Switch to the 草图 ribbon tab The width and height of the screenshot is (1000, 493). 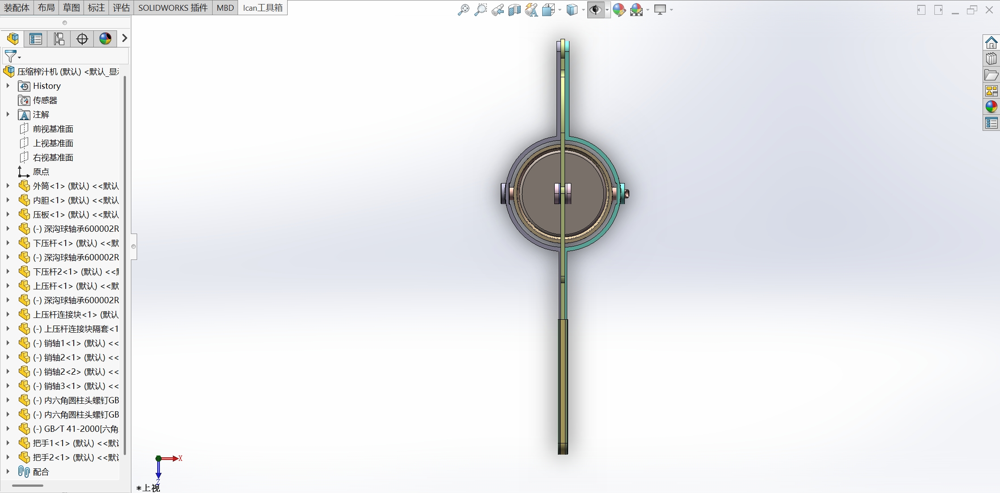pos(71,8)
